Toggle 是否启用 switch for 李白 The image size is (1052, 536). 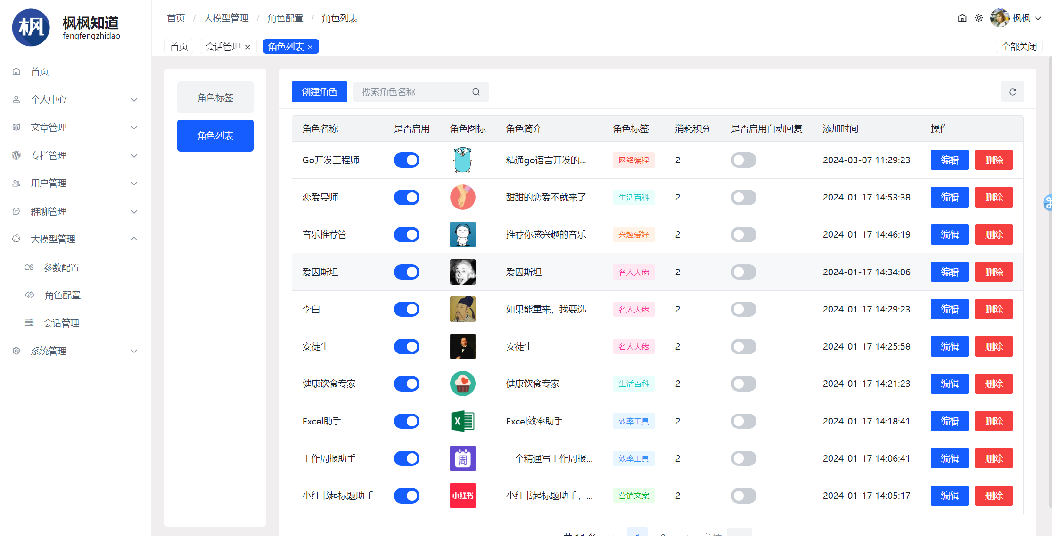tap(406, 309)
